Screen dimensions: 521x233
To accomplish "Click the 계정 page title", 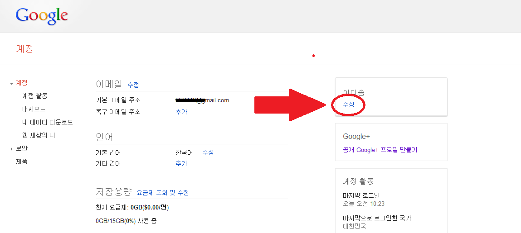I will coord(24,49).
